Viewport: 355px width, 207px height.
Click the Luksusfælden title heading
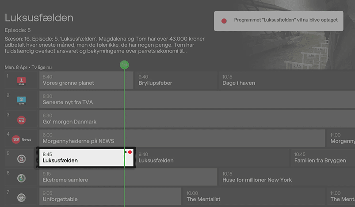pos(39,18)
